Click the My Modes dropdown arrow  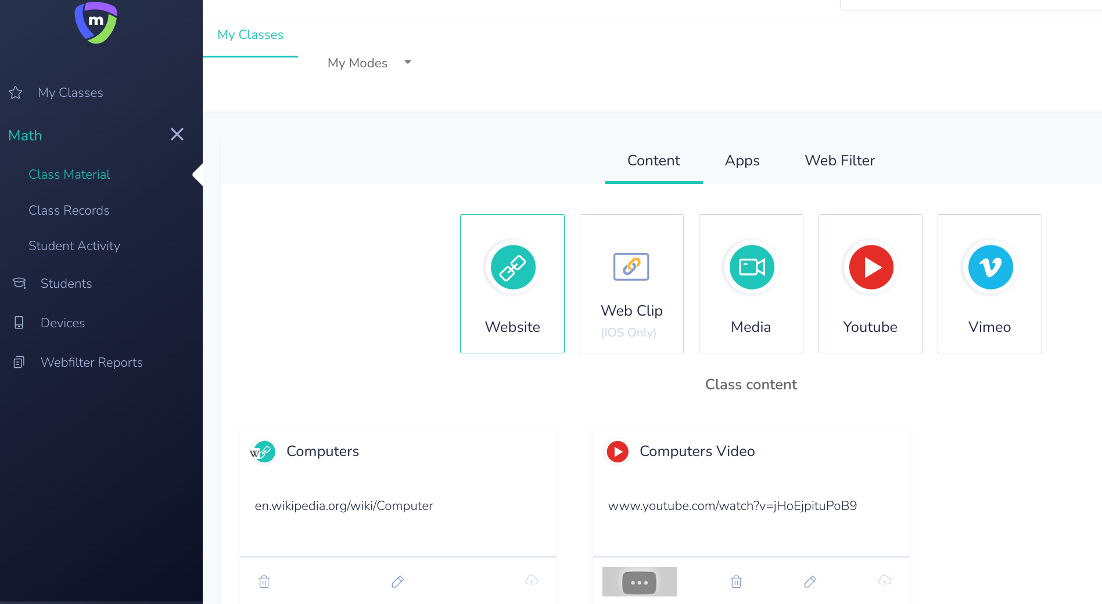click(408, 62)
